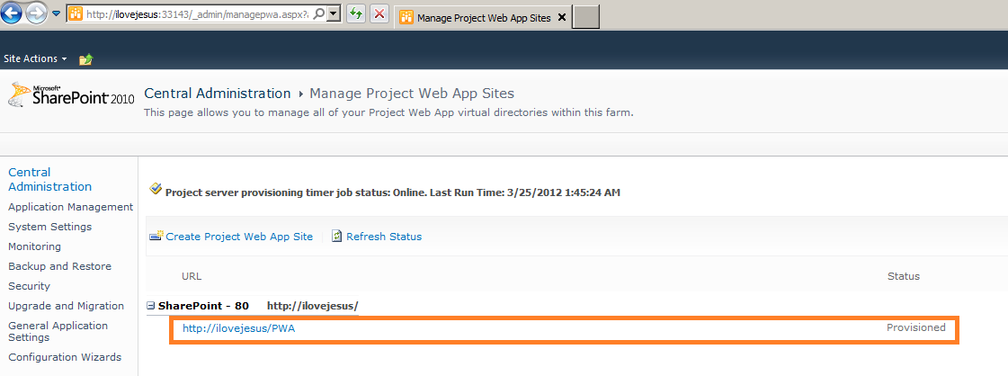Image resolution: width=1008 pixels, height=376 pixels.
Task: Collapse the SharePoint - 80 group
Action: [151, 306]
